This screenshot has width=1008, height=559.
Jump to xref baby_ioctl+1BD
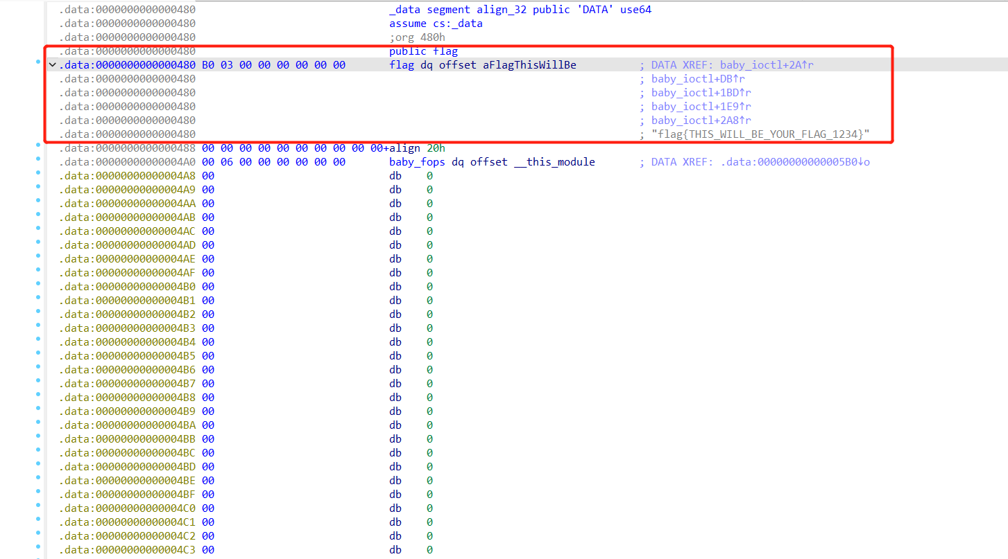(701, 93)
